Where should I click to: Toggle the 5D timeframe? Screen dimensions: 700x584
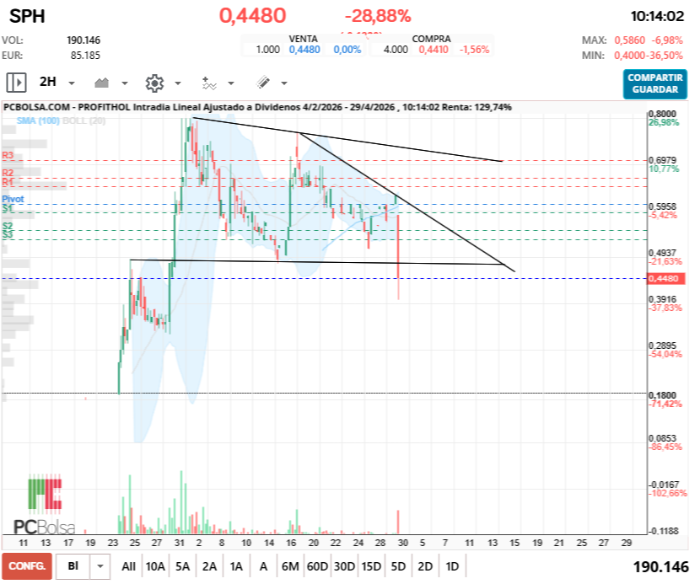(396, 566)
